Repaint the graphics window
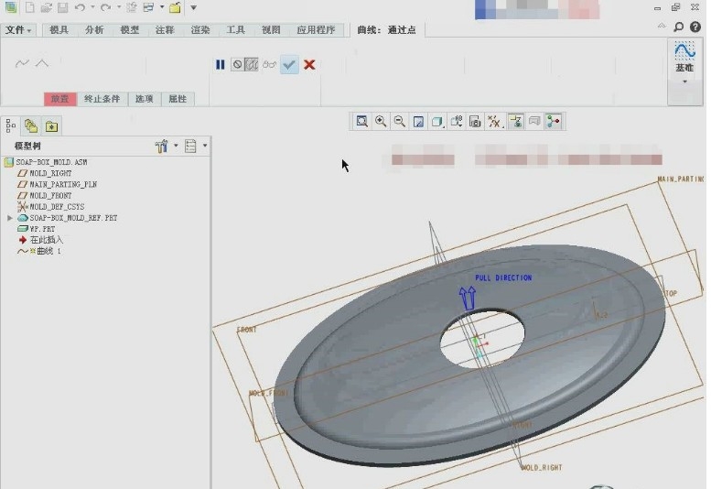This screenshot has width=711, height=489. click(x=418, y=122)
